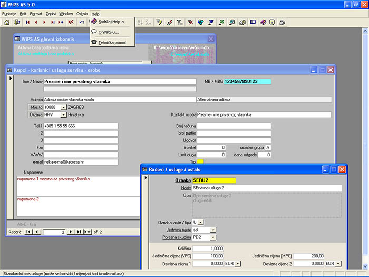Expand Devizna cijena 2 currency dropdown
The height and width of the screenshot is (277, 369).
338,264
